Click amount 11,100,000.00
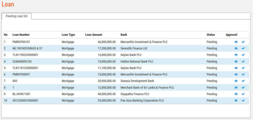Image resolution: width=253 pixels, height=120 pixels. click(107, 68)
